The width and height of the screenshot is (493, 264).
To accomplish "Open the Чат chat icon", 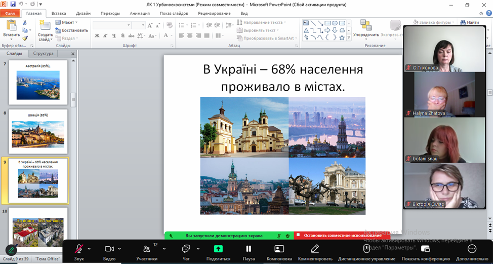I will pos(186,249).
